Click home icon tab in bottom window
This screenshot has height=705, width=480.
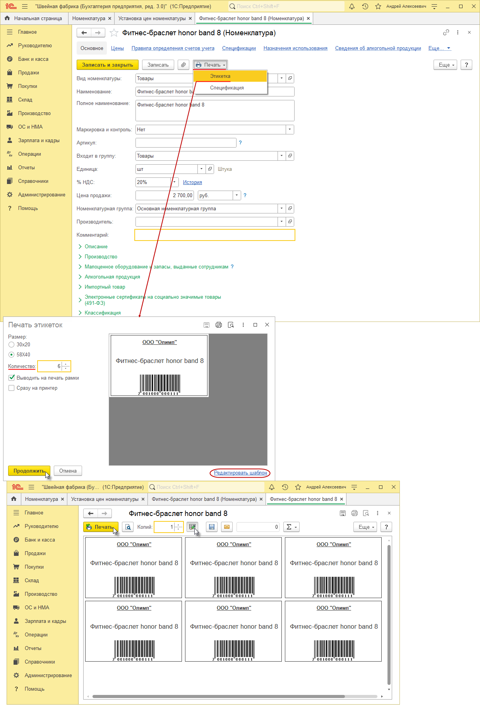pos(14,499)
